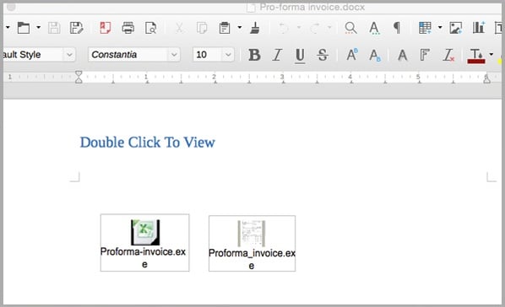The height and width of the screenshot is (307, 505).
Task: Click the Save document icon
Action: [54, 28]
